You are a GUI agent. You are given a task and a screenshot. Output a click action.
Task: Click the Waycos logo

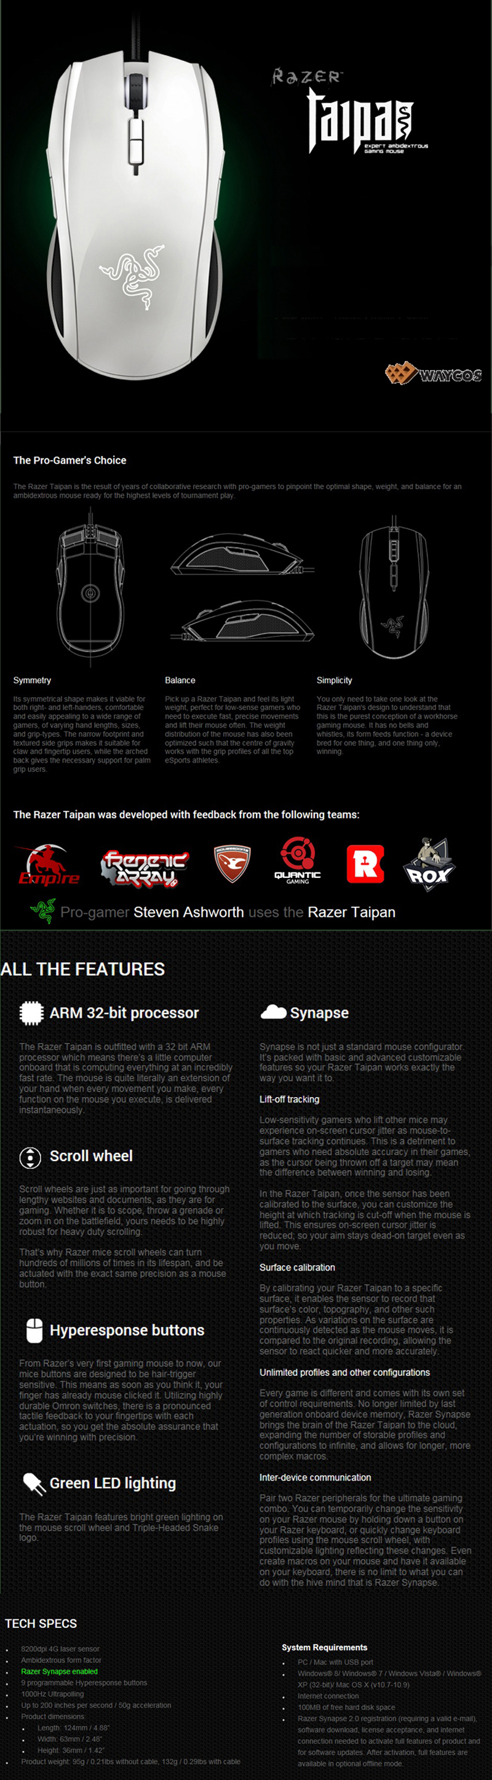point(433,374)
